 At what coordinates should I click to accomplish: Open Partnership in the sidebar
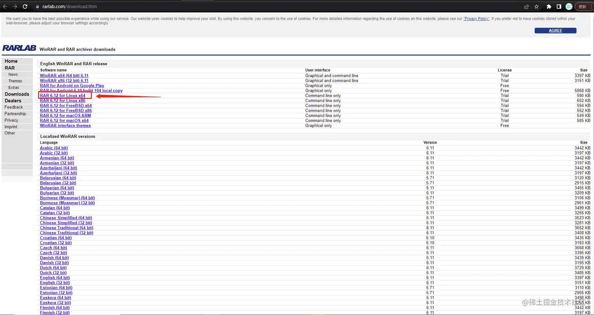click(x=15, y=114)
